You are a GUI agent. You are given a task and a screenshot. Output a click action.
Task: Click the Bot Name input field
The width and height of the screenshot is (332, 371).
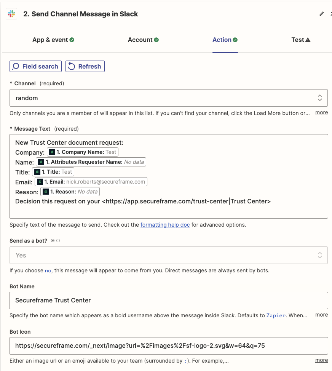168,301
